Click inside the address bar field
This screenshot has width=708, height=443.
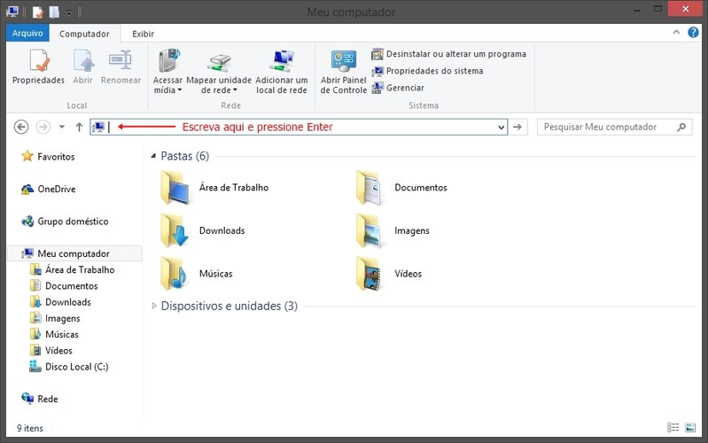(x=299, y=127)
